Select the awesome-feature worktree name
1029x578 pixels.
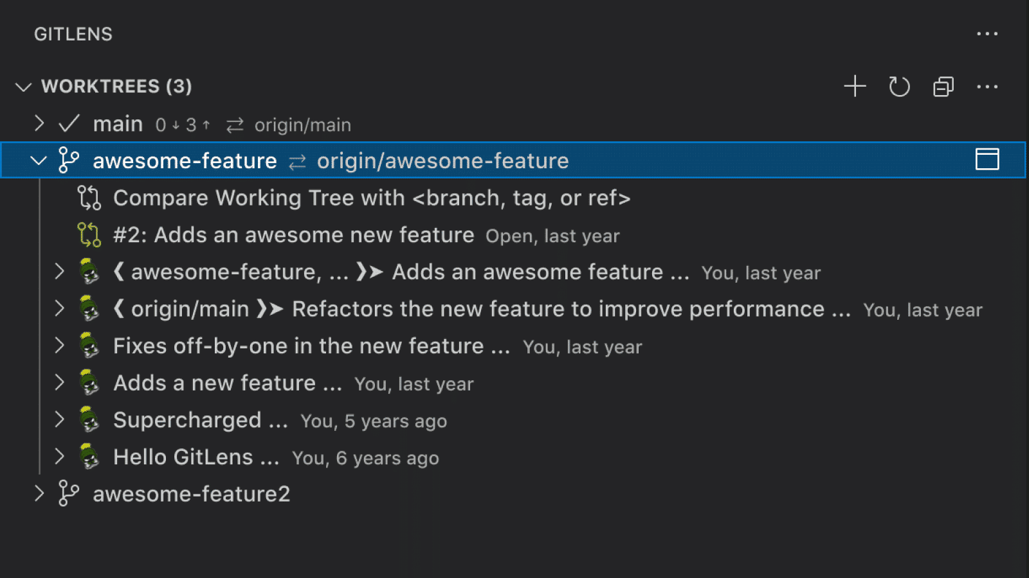[x=185, y=161]
